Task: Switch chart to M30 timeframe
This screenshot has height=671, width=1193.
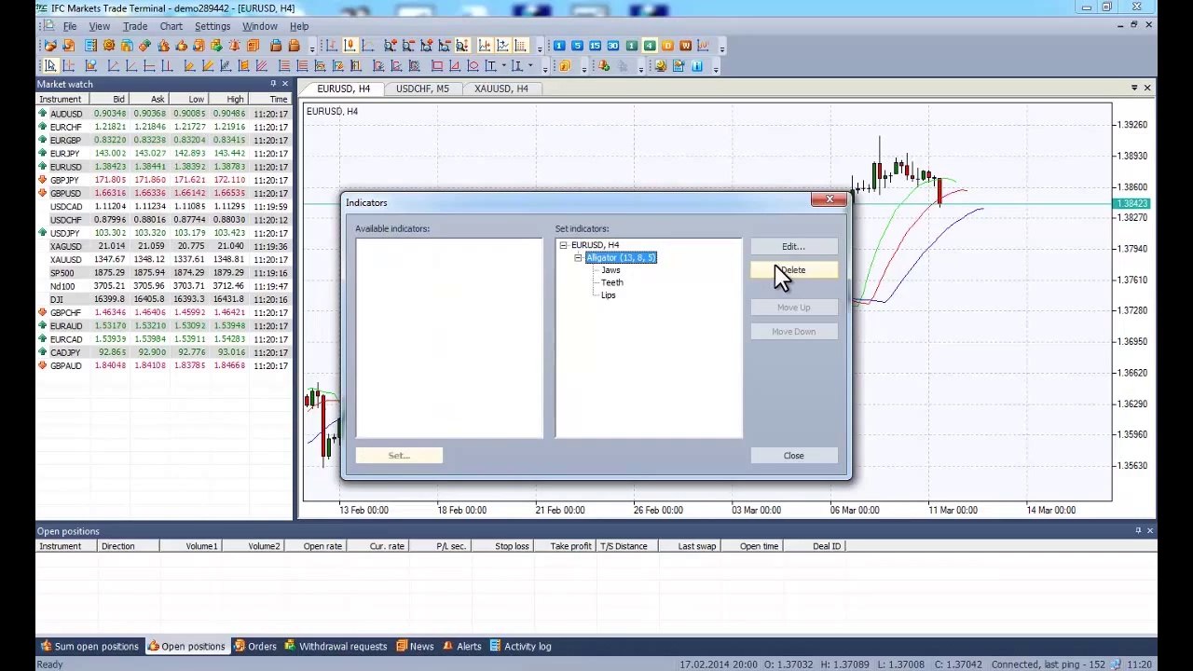Action: click(613, 46)
